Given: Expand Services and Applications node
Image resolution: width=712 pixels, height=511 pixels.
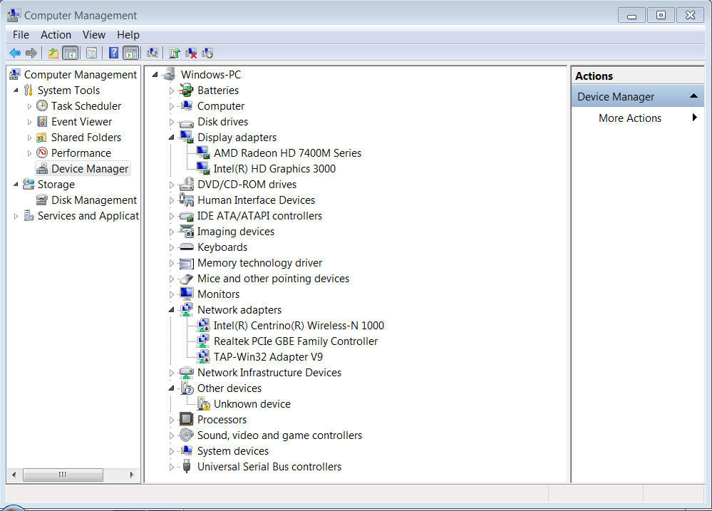Looking at the screenshot, I should (16, 216).
